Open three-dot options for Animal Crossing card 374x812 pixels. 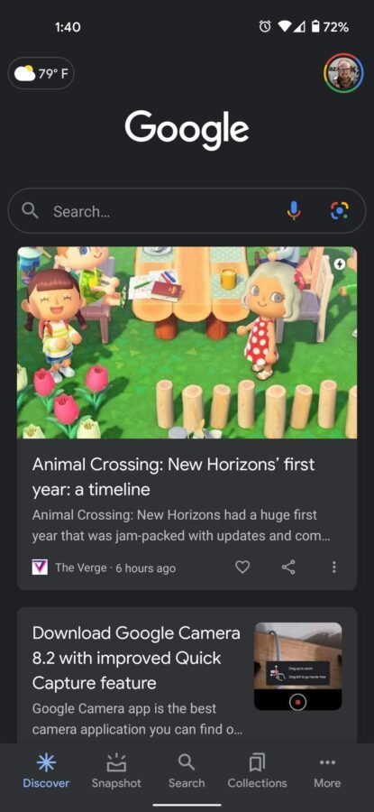pos(334,567)
